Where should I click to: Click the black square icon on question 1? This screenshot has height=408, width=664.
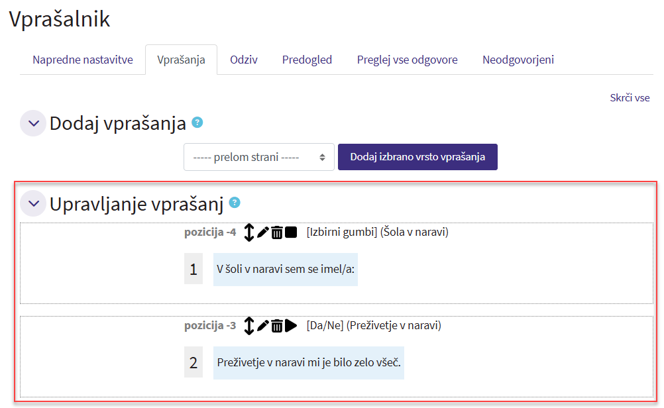pyautogui.click(x=291, y=232)
